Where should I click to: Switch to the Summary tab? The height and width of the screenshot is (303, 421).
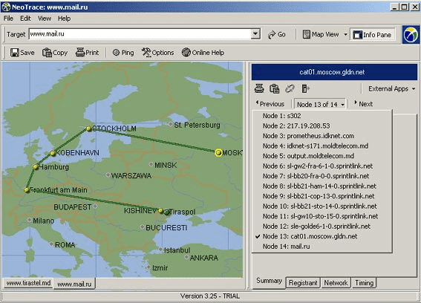click(x=269, y=281)
